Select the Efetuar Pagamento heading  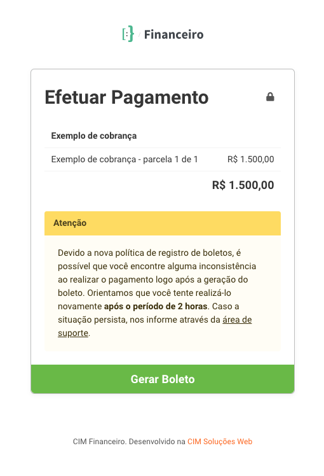click(x=126, y=97)
